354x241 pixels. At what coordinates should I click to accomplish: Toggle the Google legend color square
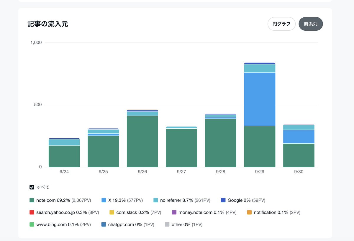point(223,200)
